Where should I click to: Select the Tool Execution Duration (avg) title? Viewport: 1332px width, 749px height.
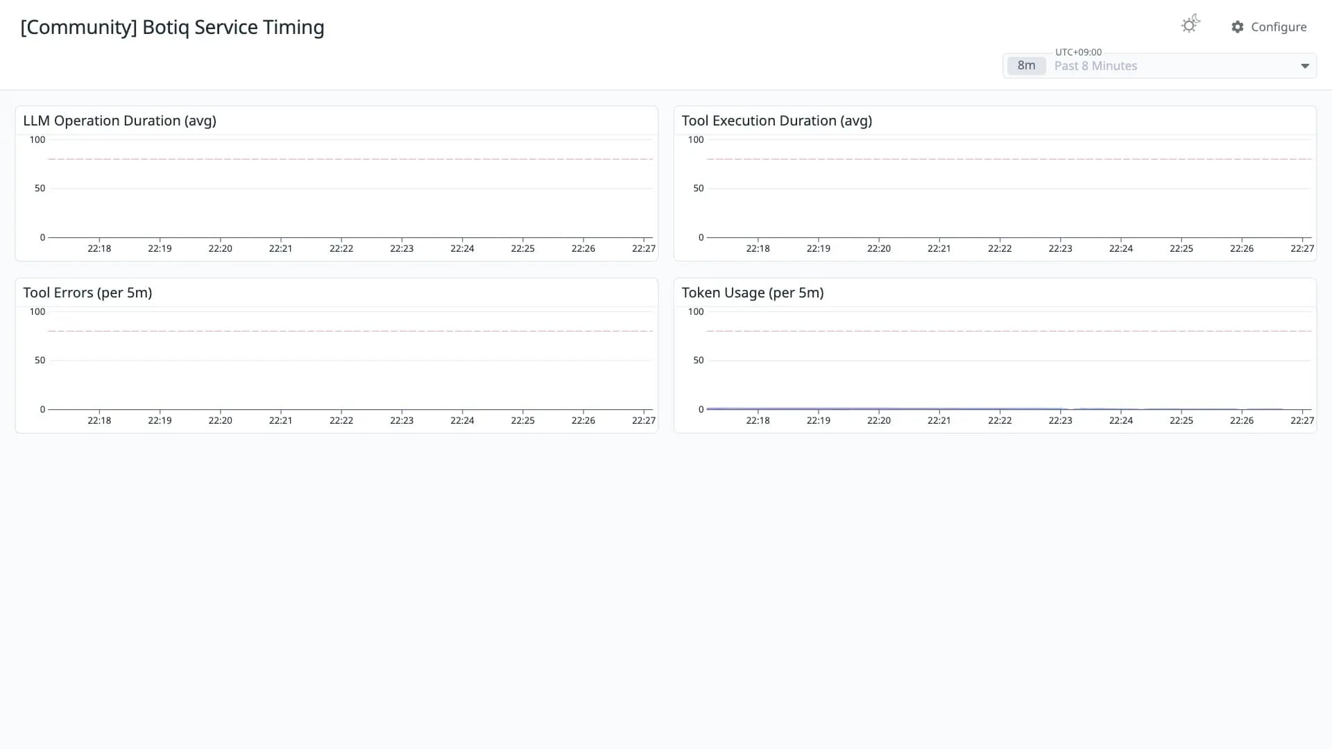coord(777,121)
